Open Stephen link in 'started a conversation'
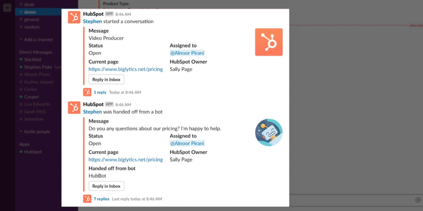 pos(93,21)
